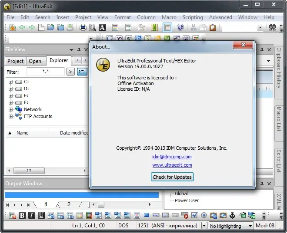287x233 pixels.
Task: Open the Macro menu
Action: (x=169, y=17)
